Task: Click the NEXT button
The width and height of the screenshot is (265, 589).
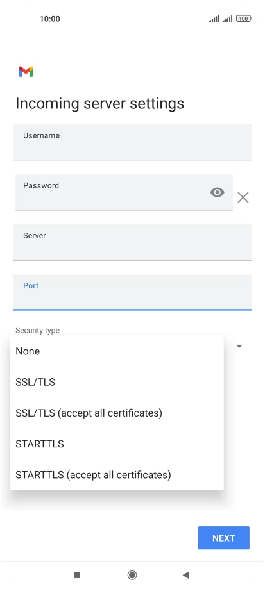Action: click(x=224, y=538)
